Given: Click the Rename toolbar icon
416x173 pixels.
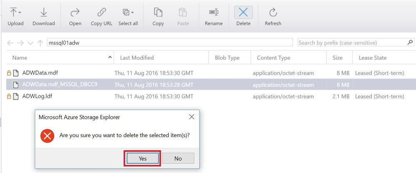Looking at the screenshot, I should [214, 13].
